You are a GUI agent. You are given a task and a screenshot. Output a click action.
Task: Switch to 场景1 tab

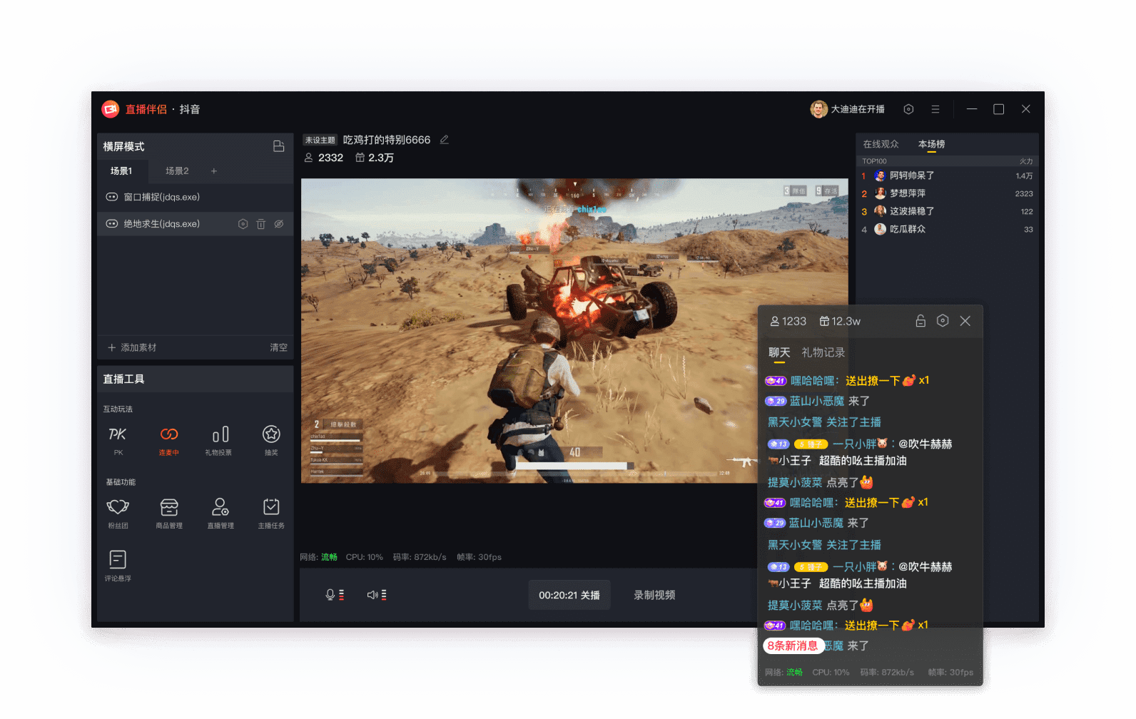click(x=121, y=171)
